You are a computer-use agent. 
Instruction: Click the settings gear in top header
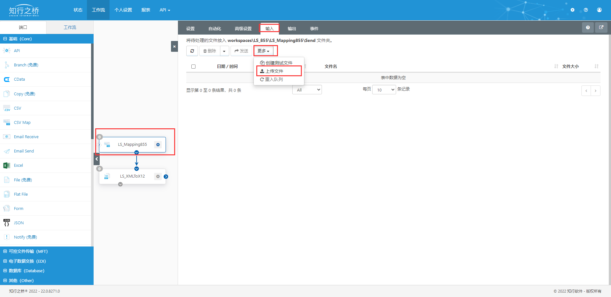572,10
